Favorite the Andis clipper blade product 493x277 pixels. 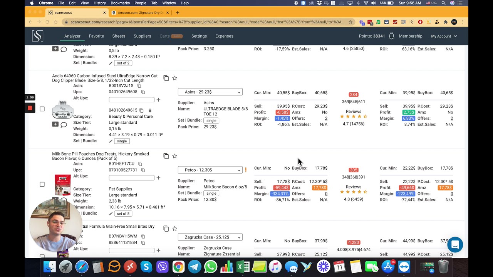click(174, 78)
